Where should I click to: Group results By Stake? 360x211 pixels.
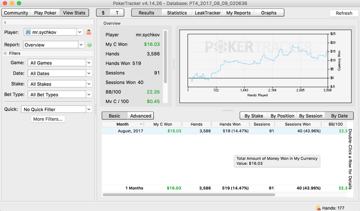point(254,116)
